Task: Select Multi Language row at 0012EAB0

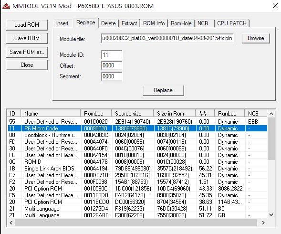Action: (137, 215)
